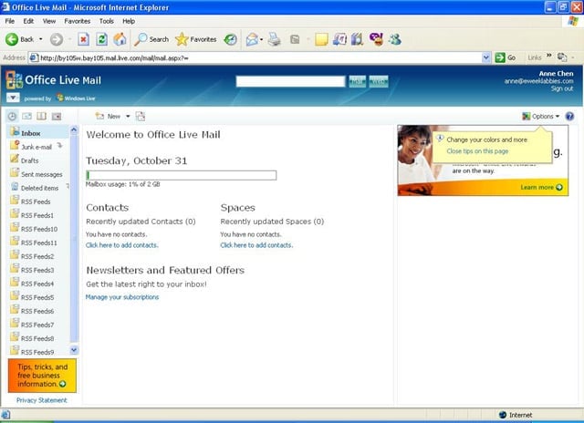Click in the Office Live search box
The height and width of the screenshot is (423, 584).
(290, 81)
